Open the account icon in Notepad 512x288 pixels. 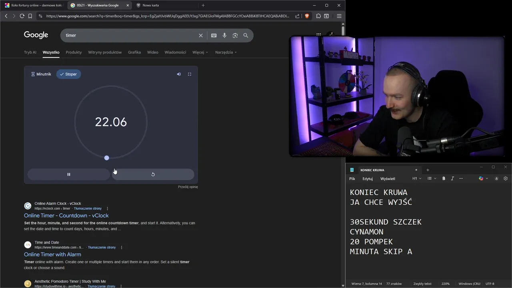[x=496, y=178]
